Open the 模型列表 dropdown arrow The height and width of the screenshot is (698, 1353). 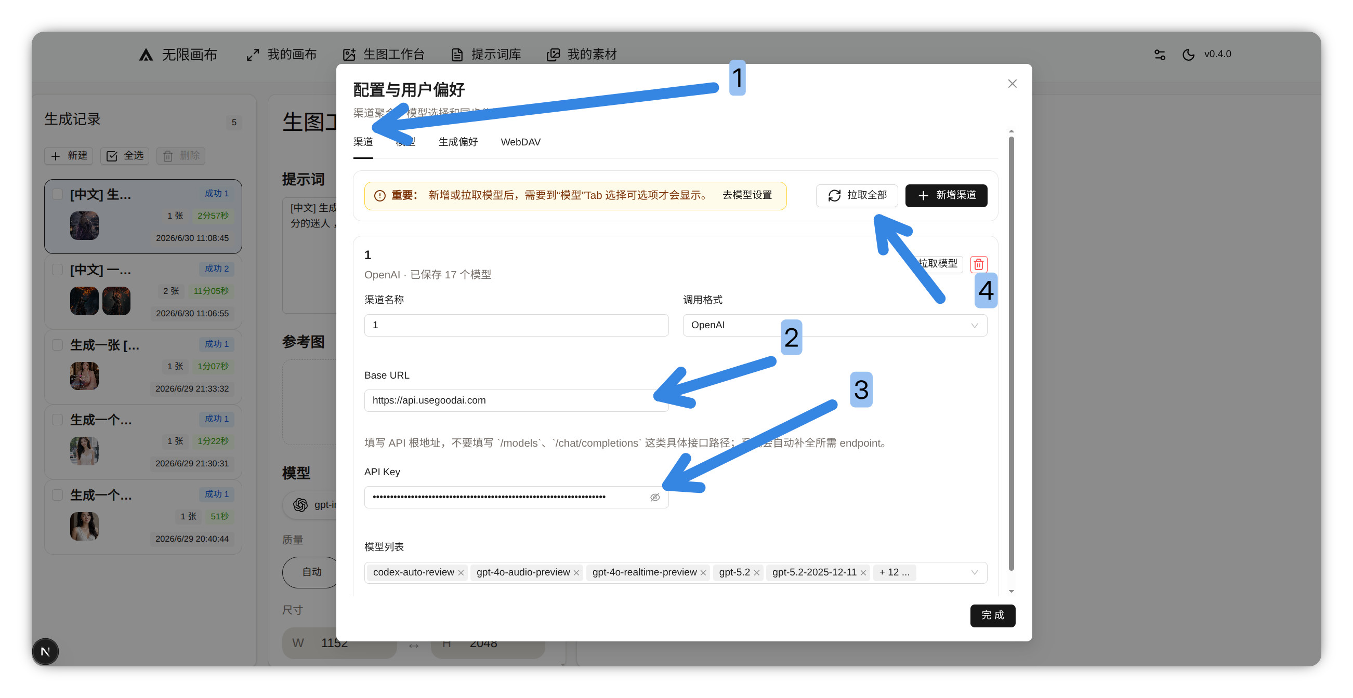click(x=975, y=572)
